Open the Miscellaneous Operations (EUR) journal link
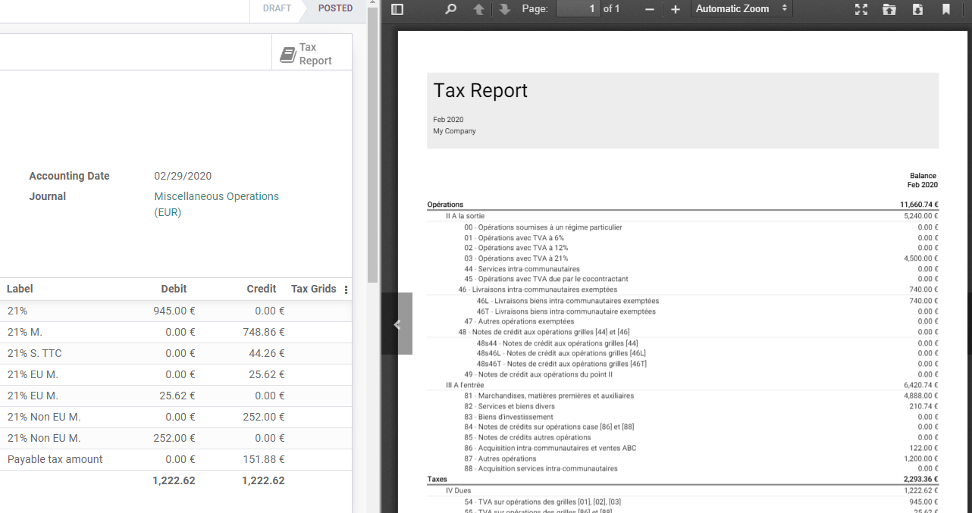972x513 pixels. pos(216,196)
